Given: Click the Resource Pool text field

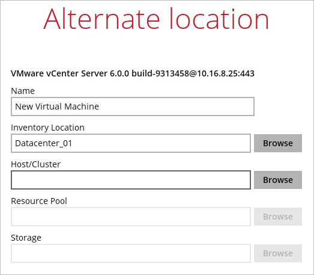Looking at the screenshot, I should click(x=131, y=217).
